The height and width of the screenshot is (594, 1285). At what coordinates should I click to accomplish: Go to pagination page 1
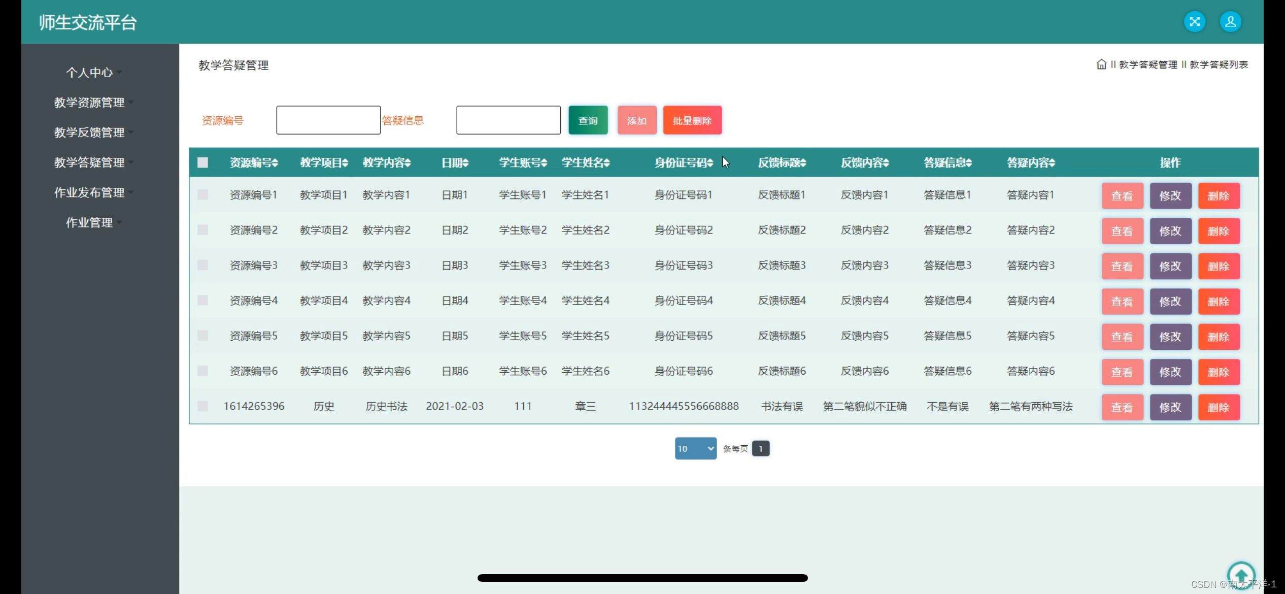coord(760,448)
